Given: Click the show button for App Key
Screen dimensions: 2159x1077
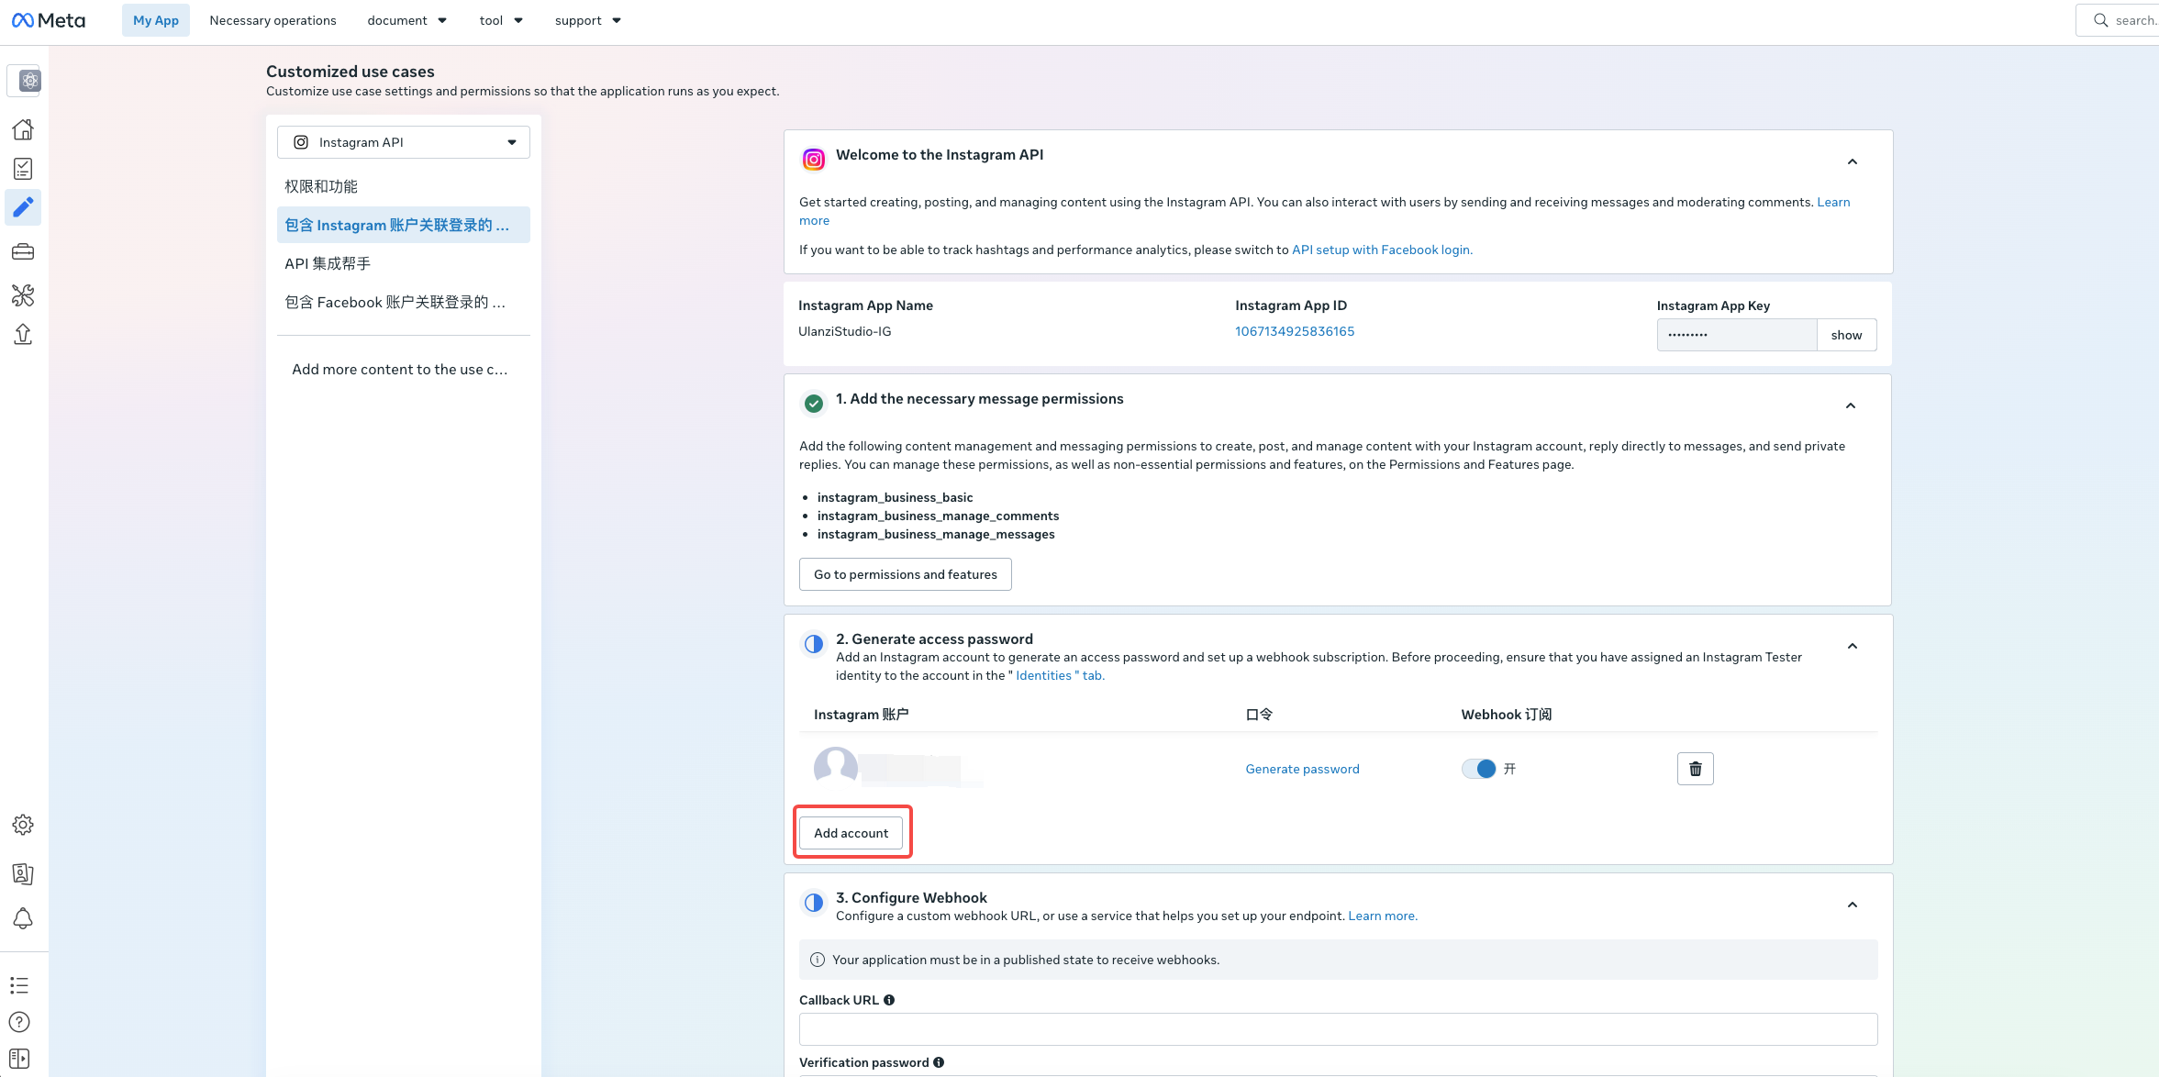Looking at the screenshot, I should (1846, 335).
